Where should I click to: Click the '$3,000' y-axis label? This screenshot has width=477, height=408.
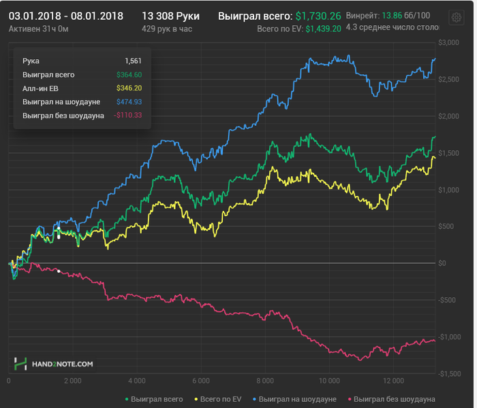coord(448,42)
